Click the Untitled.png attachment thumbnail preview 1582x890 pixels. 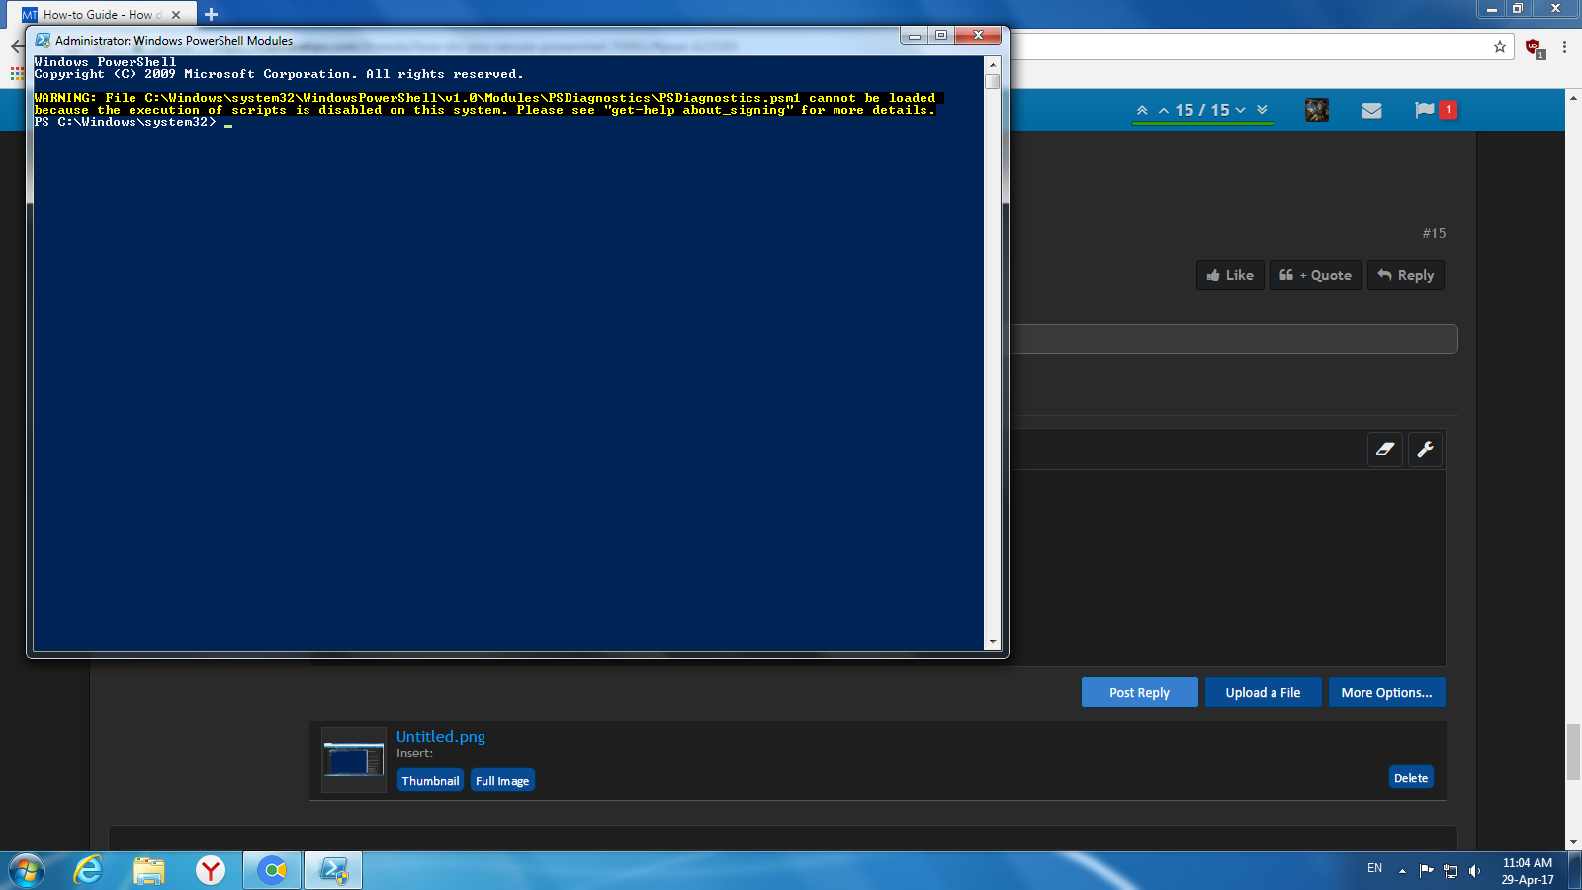[x=354, y=760]
